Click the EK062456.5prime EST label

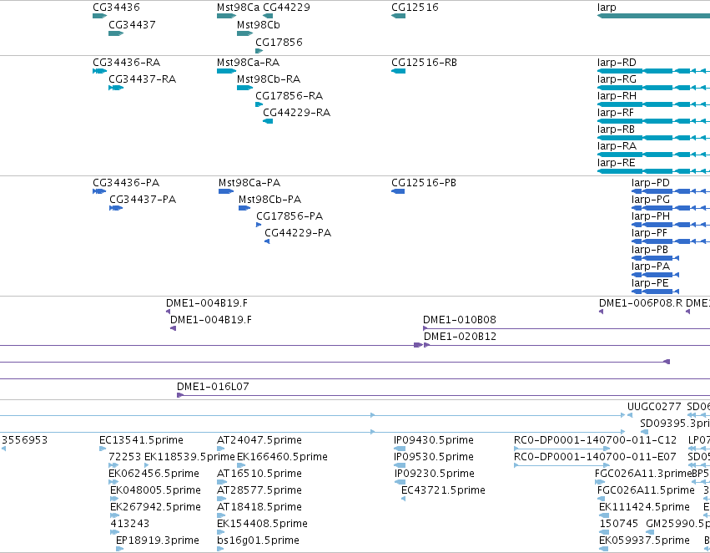tap(154, 474)
